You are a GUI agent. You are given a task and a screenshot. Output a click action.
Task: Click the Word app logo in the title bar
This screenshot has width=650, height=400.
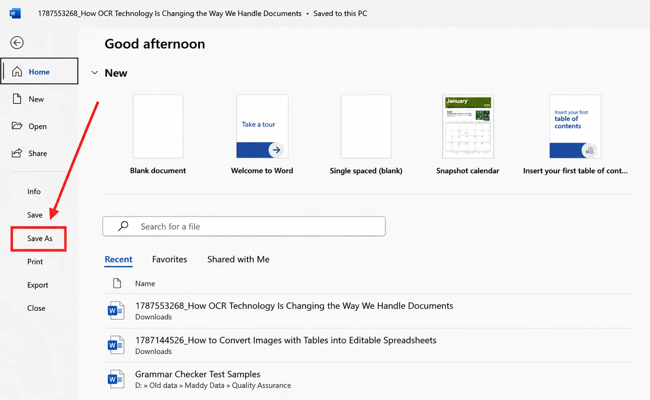click(x=15, y=13)
